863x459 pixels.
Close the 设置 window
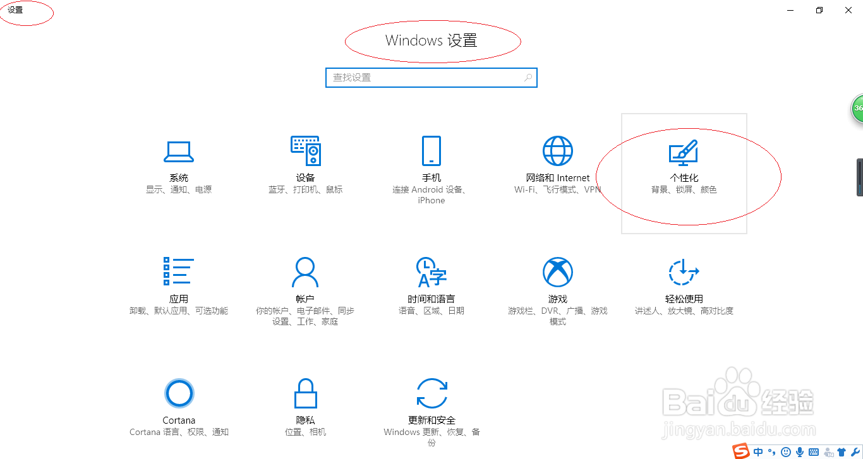(848, 10)
